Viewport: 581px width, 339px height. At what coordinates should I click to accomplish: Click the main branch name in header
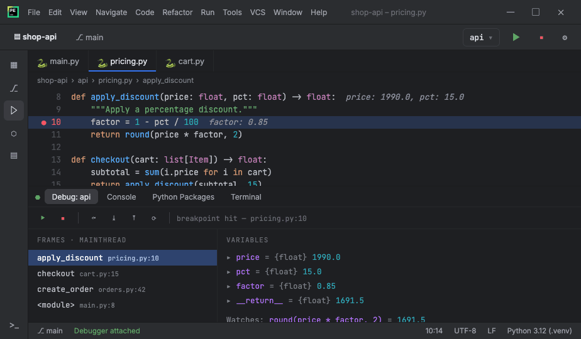[94, 38]
